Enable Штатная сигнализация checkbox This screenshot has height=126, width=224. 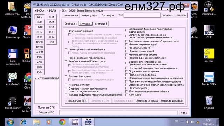[66, 31]
